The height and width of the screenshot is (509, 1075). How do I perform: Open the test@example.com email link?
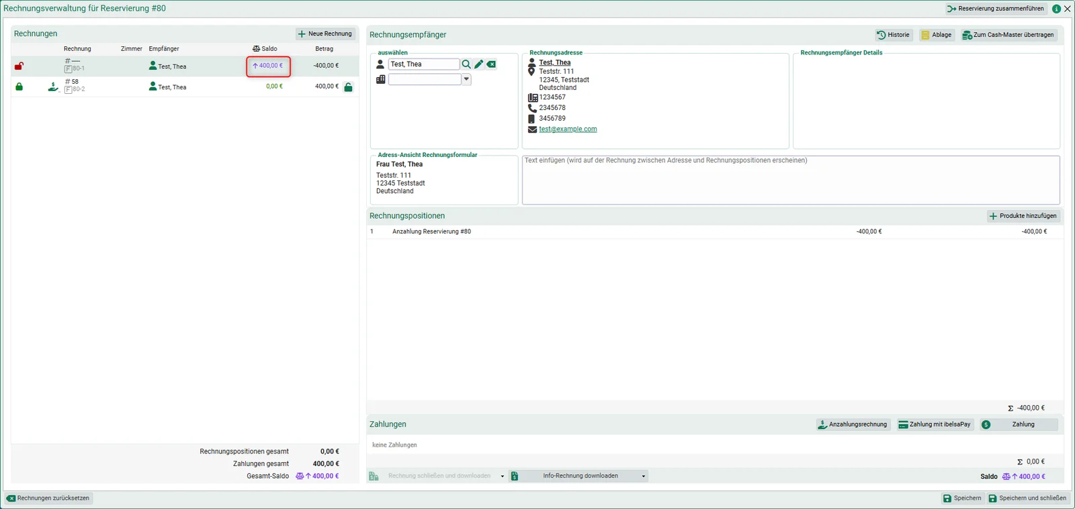pos(568,129)
